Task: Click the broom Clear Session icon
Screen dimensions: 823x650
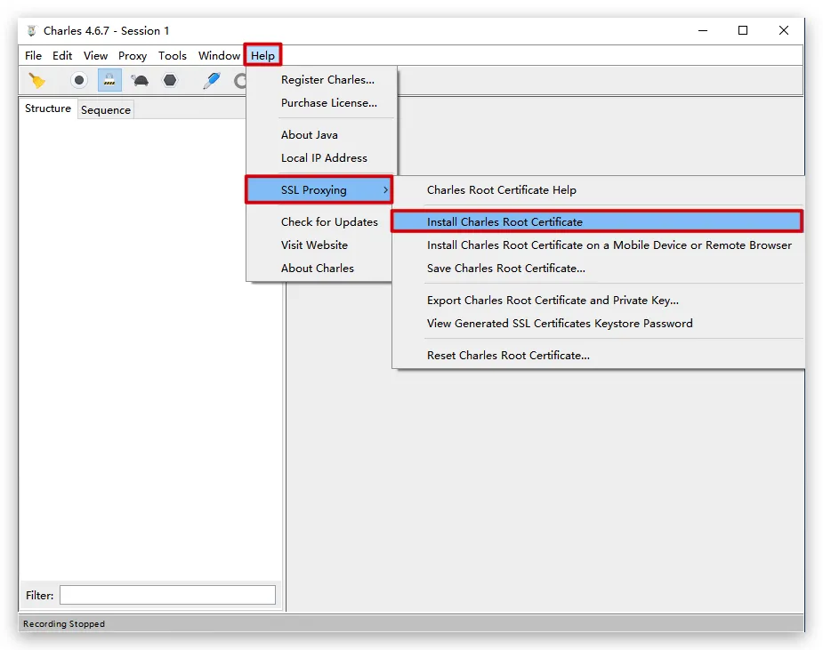Action: (x=36, y=81)
